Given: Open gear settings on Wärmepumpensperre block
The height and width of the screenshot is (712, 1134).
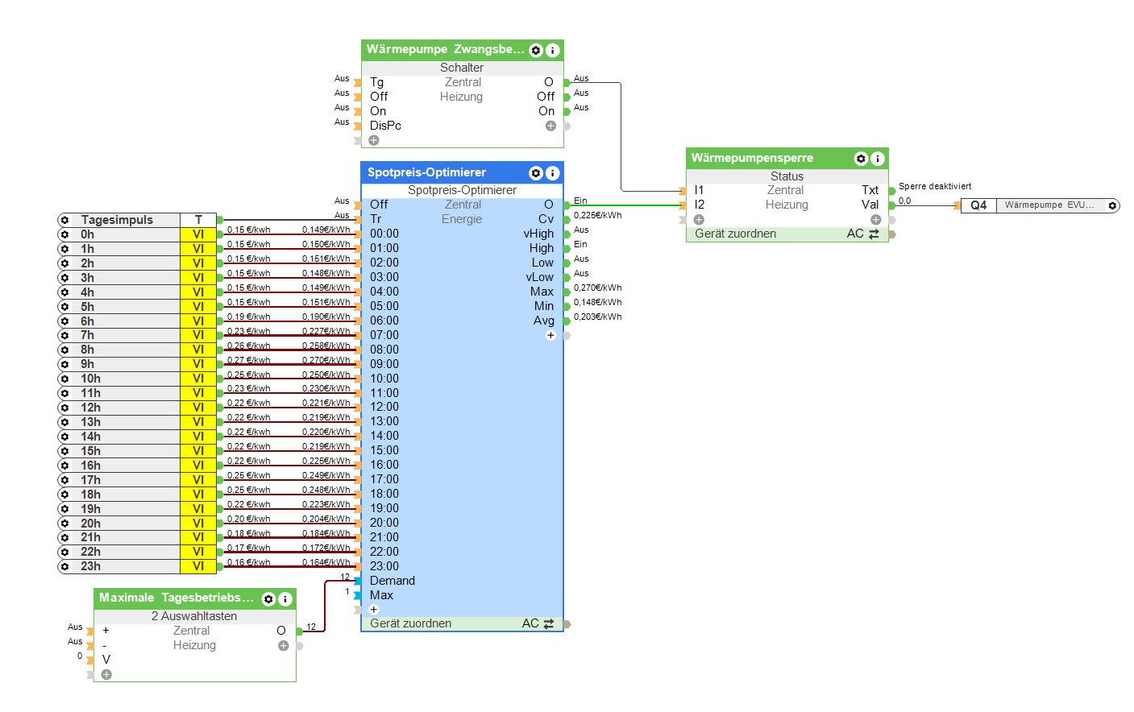Looking at the screenshot, I should 861,159.
